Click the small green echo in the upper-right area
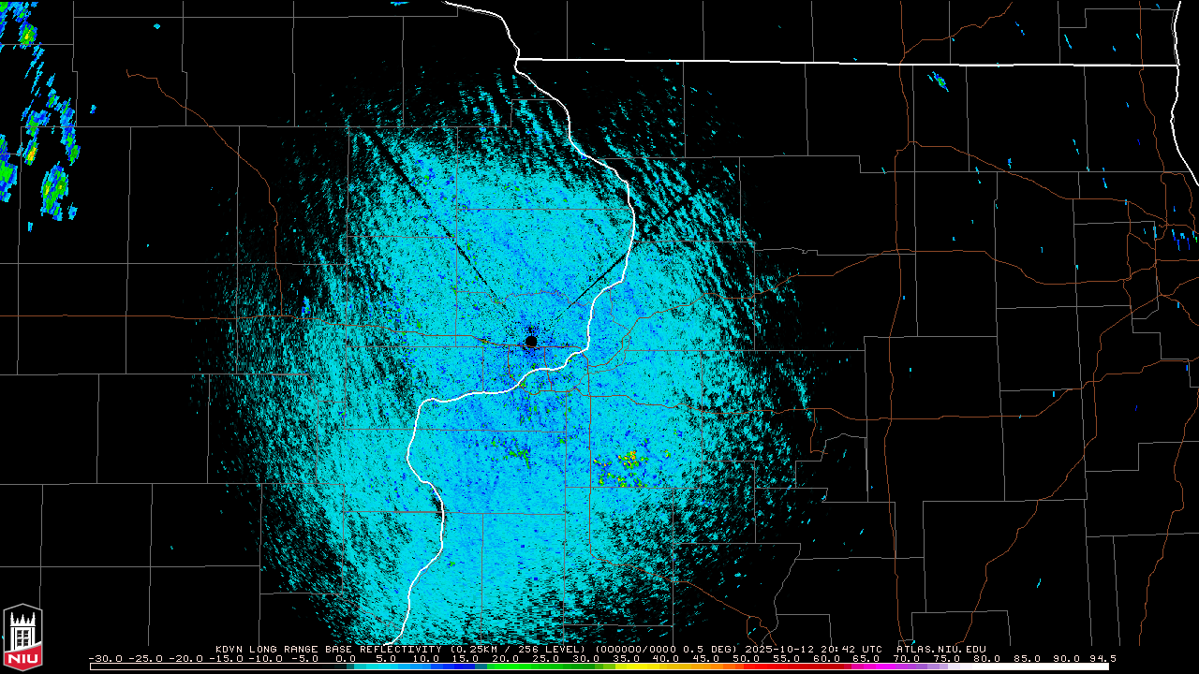 pos(939,81)
